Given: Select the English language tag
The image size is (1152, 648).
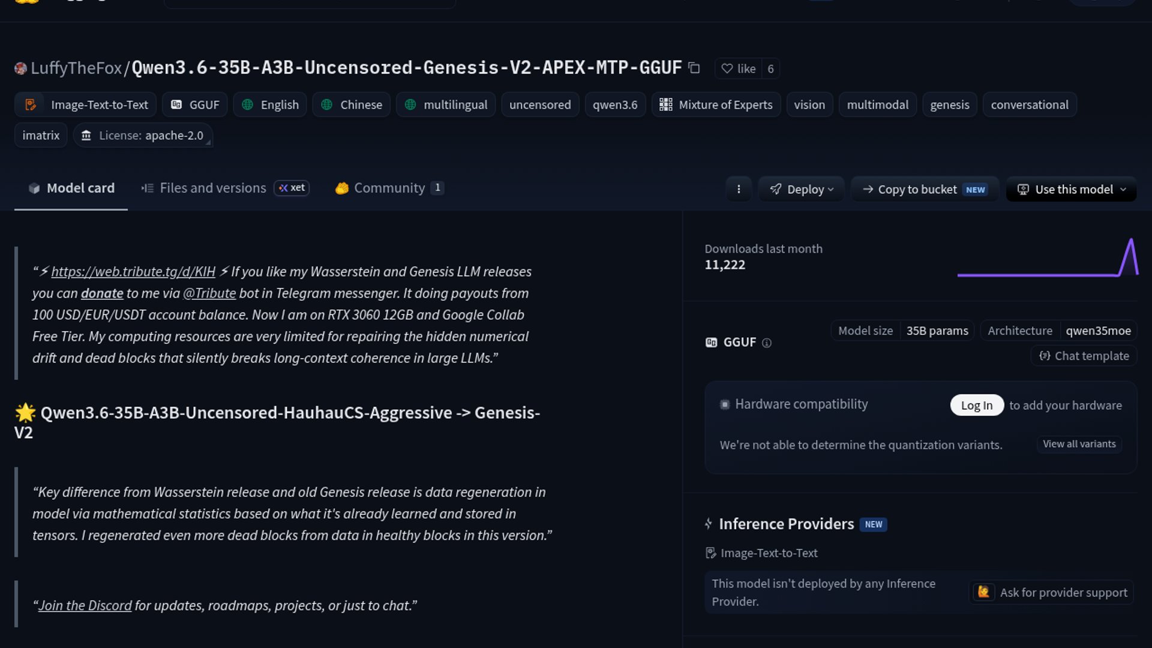Looking at the screenshot, I should tap(270, 104).
